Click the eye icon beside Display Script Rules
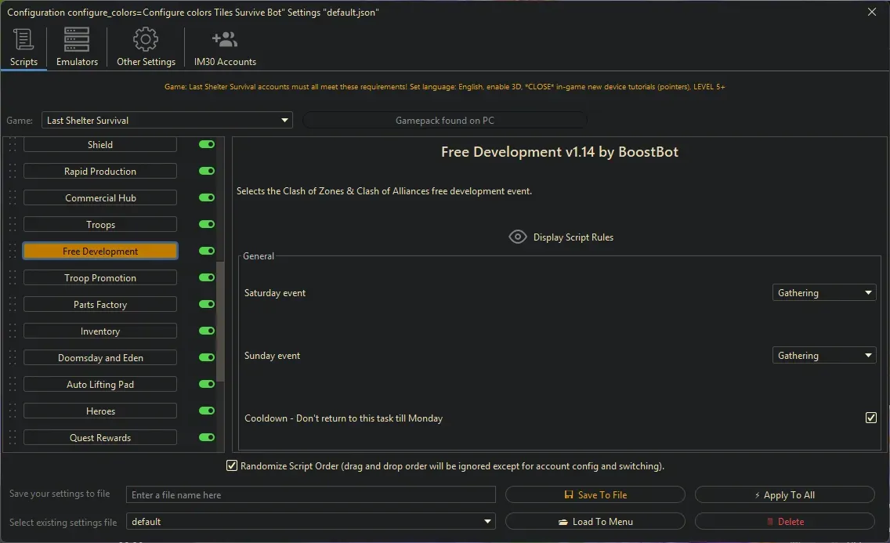 (x=517, y=237)
